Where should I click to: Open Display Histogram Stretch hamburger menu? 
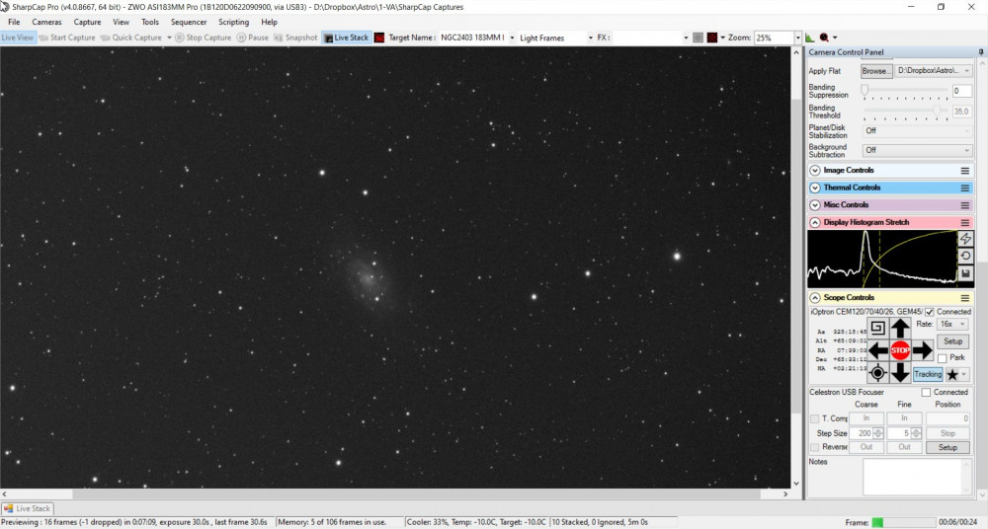(x=964, y=223)
